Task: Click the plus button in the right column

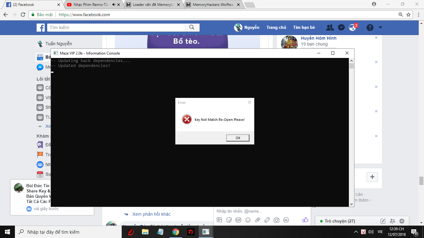Action: point(372,177)
